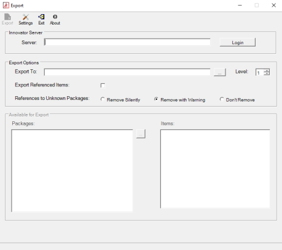Click the Packages list box

[x=72, y=170]
